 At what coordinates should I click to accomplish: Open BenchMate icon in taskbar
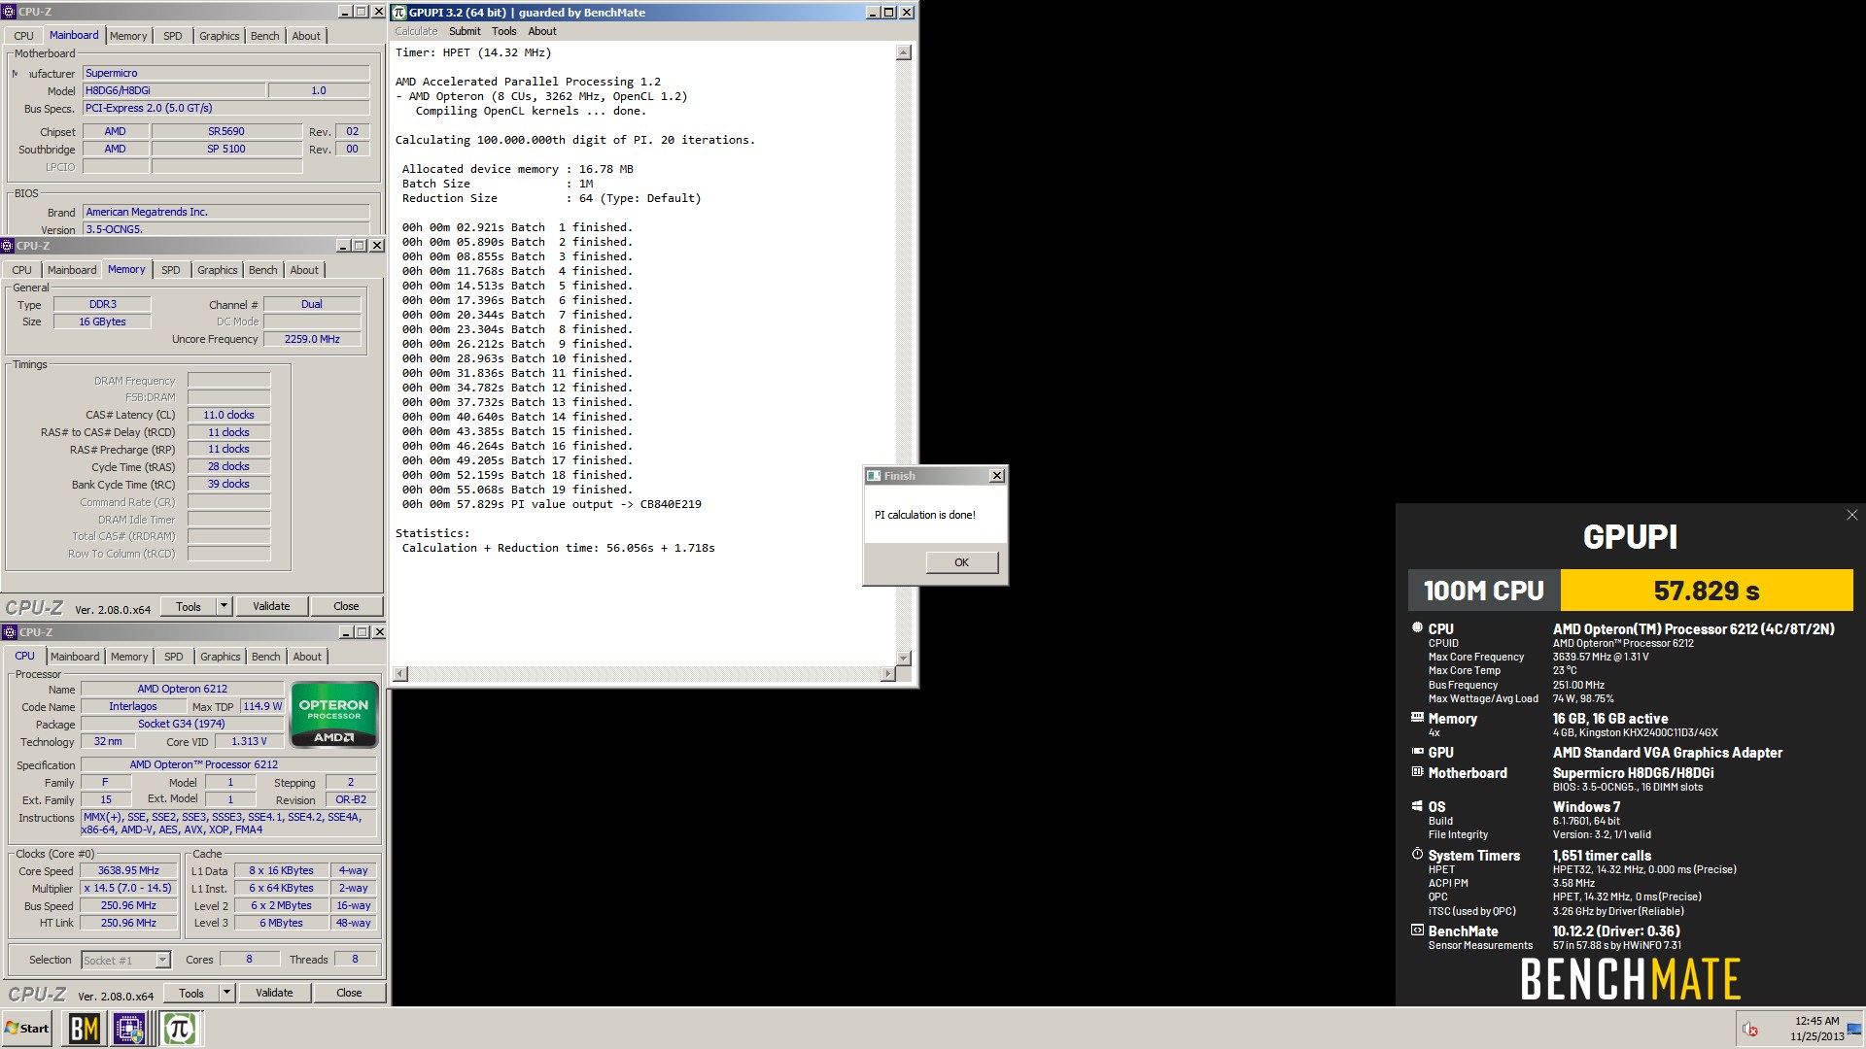[x=84, y=1029]
